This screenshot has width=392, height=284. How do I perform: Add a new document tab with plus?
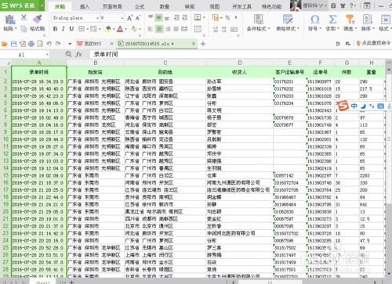203,44
